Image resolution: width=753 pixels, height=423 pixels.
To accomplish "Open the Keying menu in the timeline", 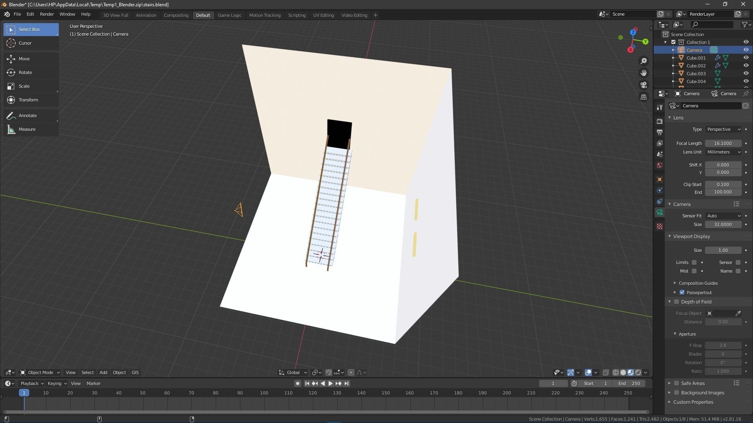I will [x=56, y=383].
